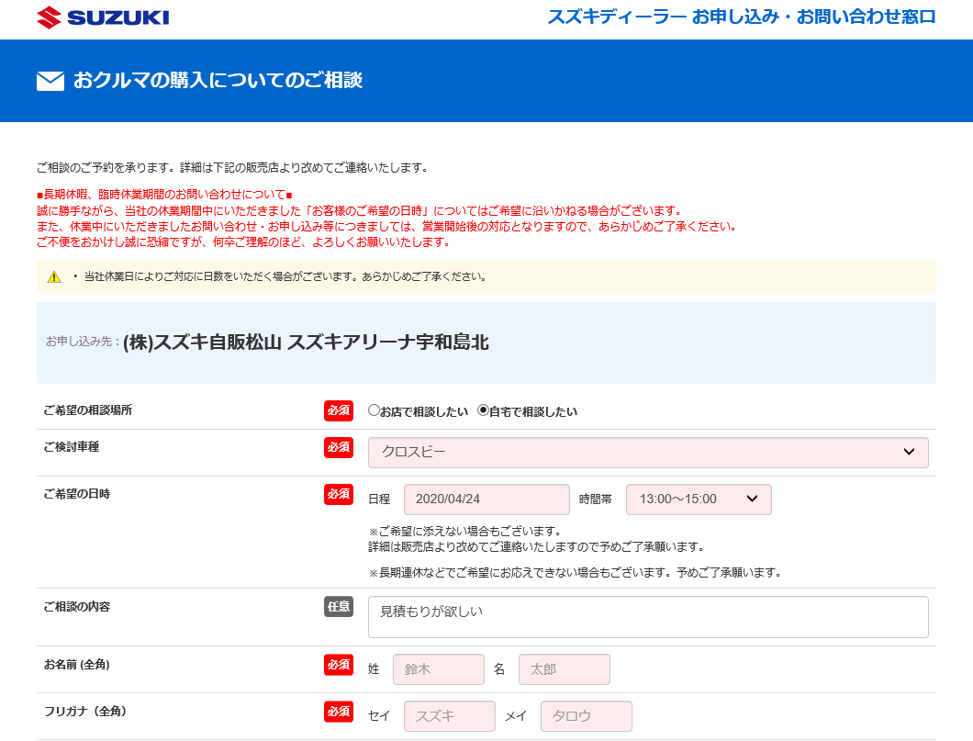Click the heading おクルマの購入についてのご相談
The image size is (973, 741).
coord(218,80)
